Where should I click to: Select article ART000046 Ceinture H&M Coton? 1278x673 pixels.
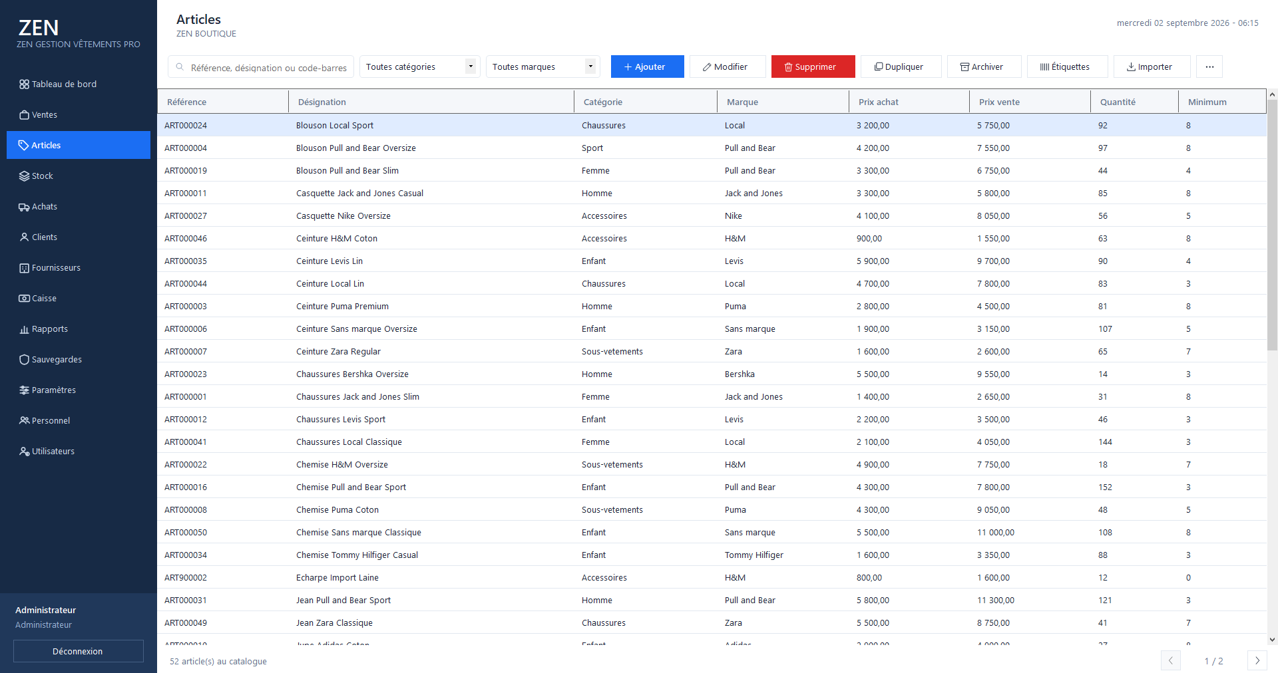tap(712, 238)
